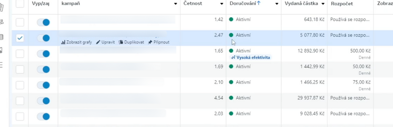The height and width of the screenshot is (127, 393).
Task: Click frequency value 4,54
Action: (x=219, y=98)
